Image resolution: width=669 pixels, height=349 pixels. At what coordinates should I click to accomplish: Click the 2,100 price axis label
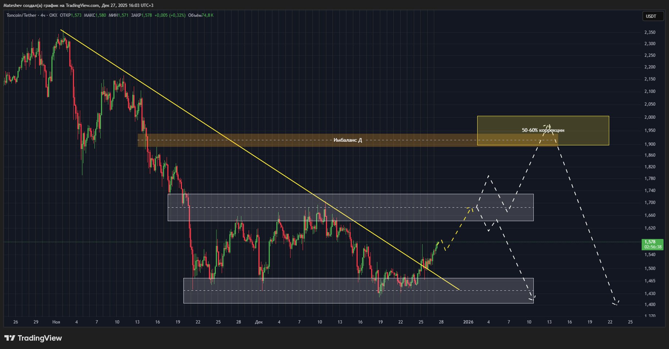pos(650,91)
